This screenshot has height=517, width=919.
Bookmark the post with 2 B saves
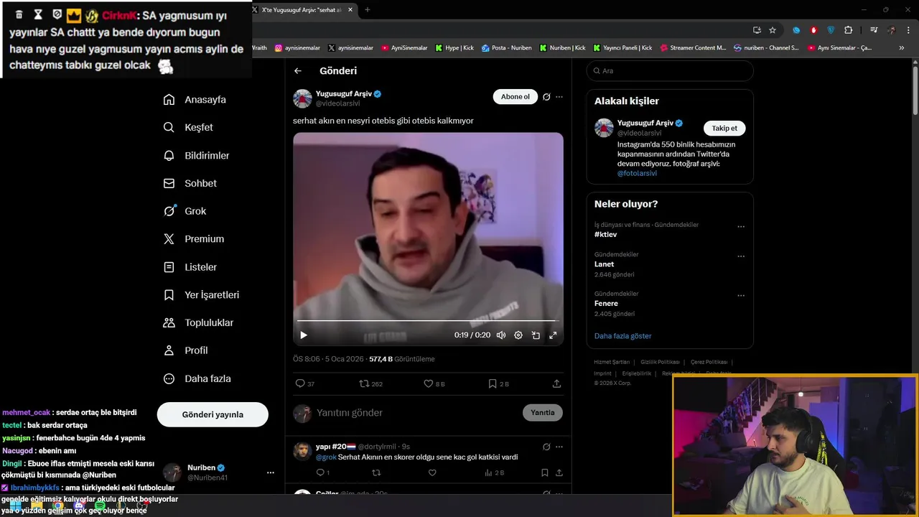[x=498, y=384]
